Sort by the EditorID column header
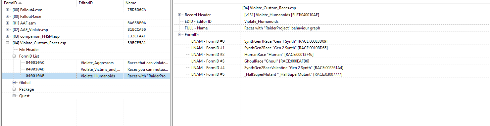 click(x=100, y=3)
